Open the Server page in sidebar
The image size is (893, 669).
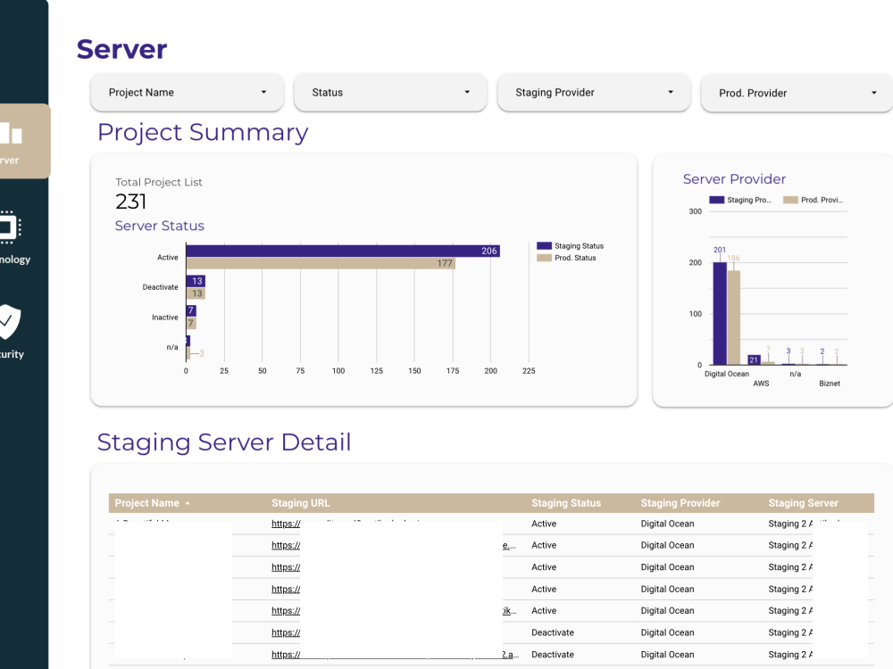click(23, 141)
